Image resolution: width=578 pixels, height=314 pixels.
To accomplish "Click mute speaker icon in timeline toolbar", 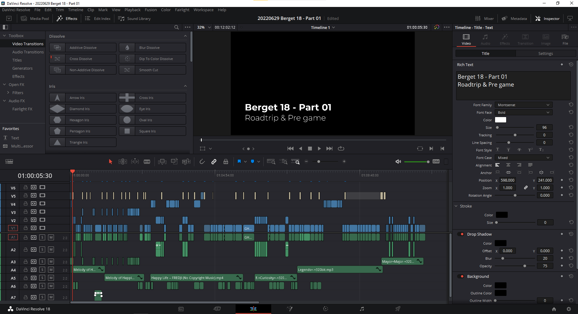I will (x=398, y=162).
